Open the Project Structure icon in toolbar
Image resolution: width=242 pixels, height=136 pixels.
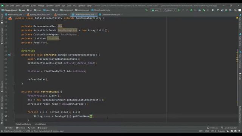pos(213,10)
